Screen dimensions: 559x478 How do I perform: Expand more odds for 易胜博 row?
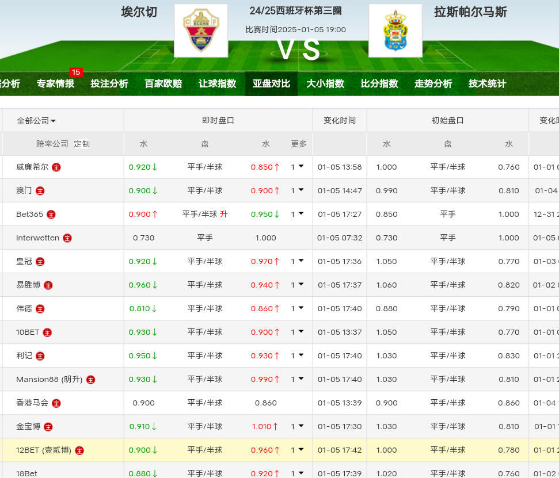tap(297, 285)
